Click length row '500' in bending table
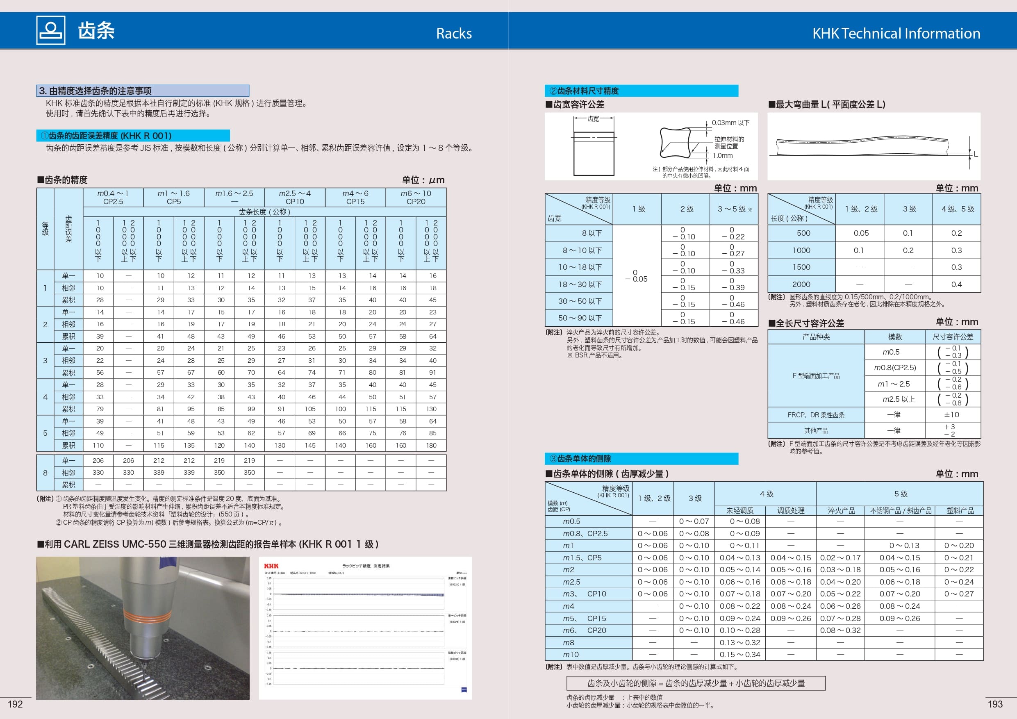The width and height of the screenshot is (1017, 719). click(802, 234)
